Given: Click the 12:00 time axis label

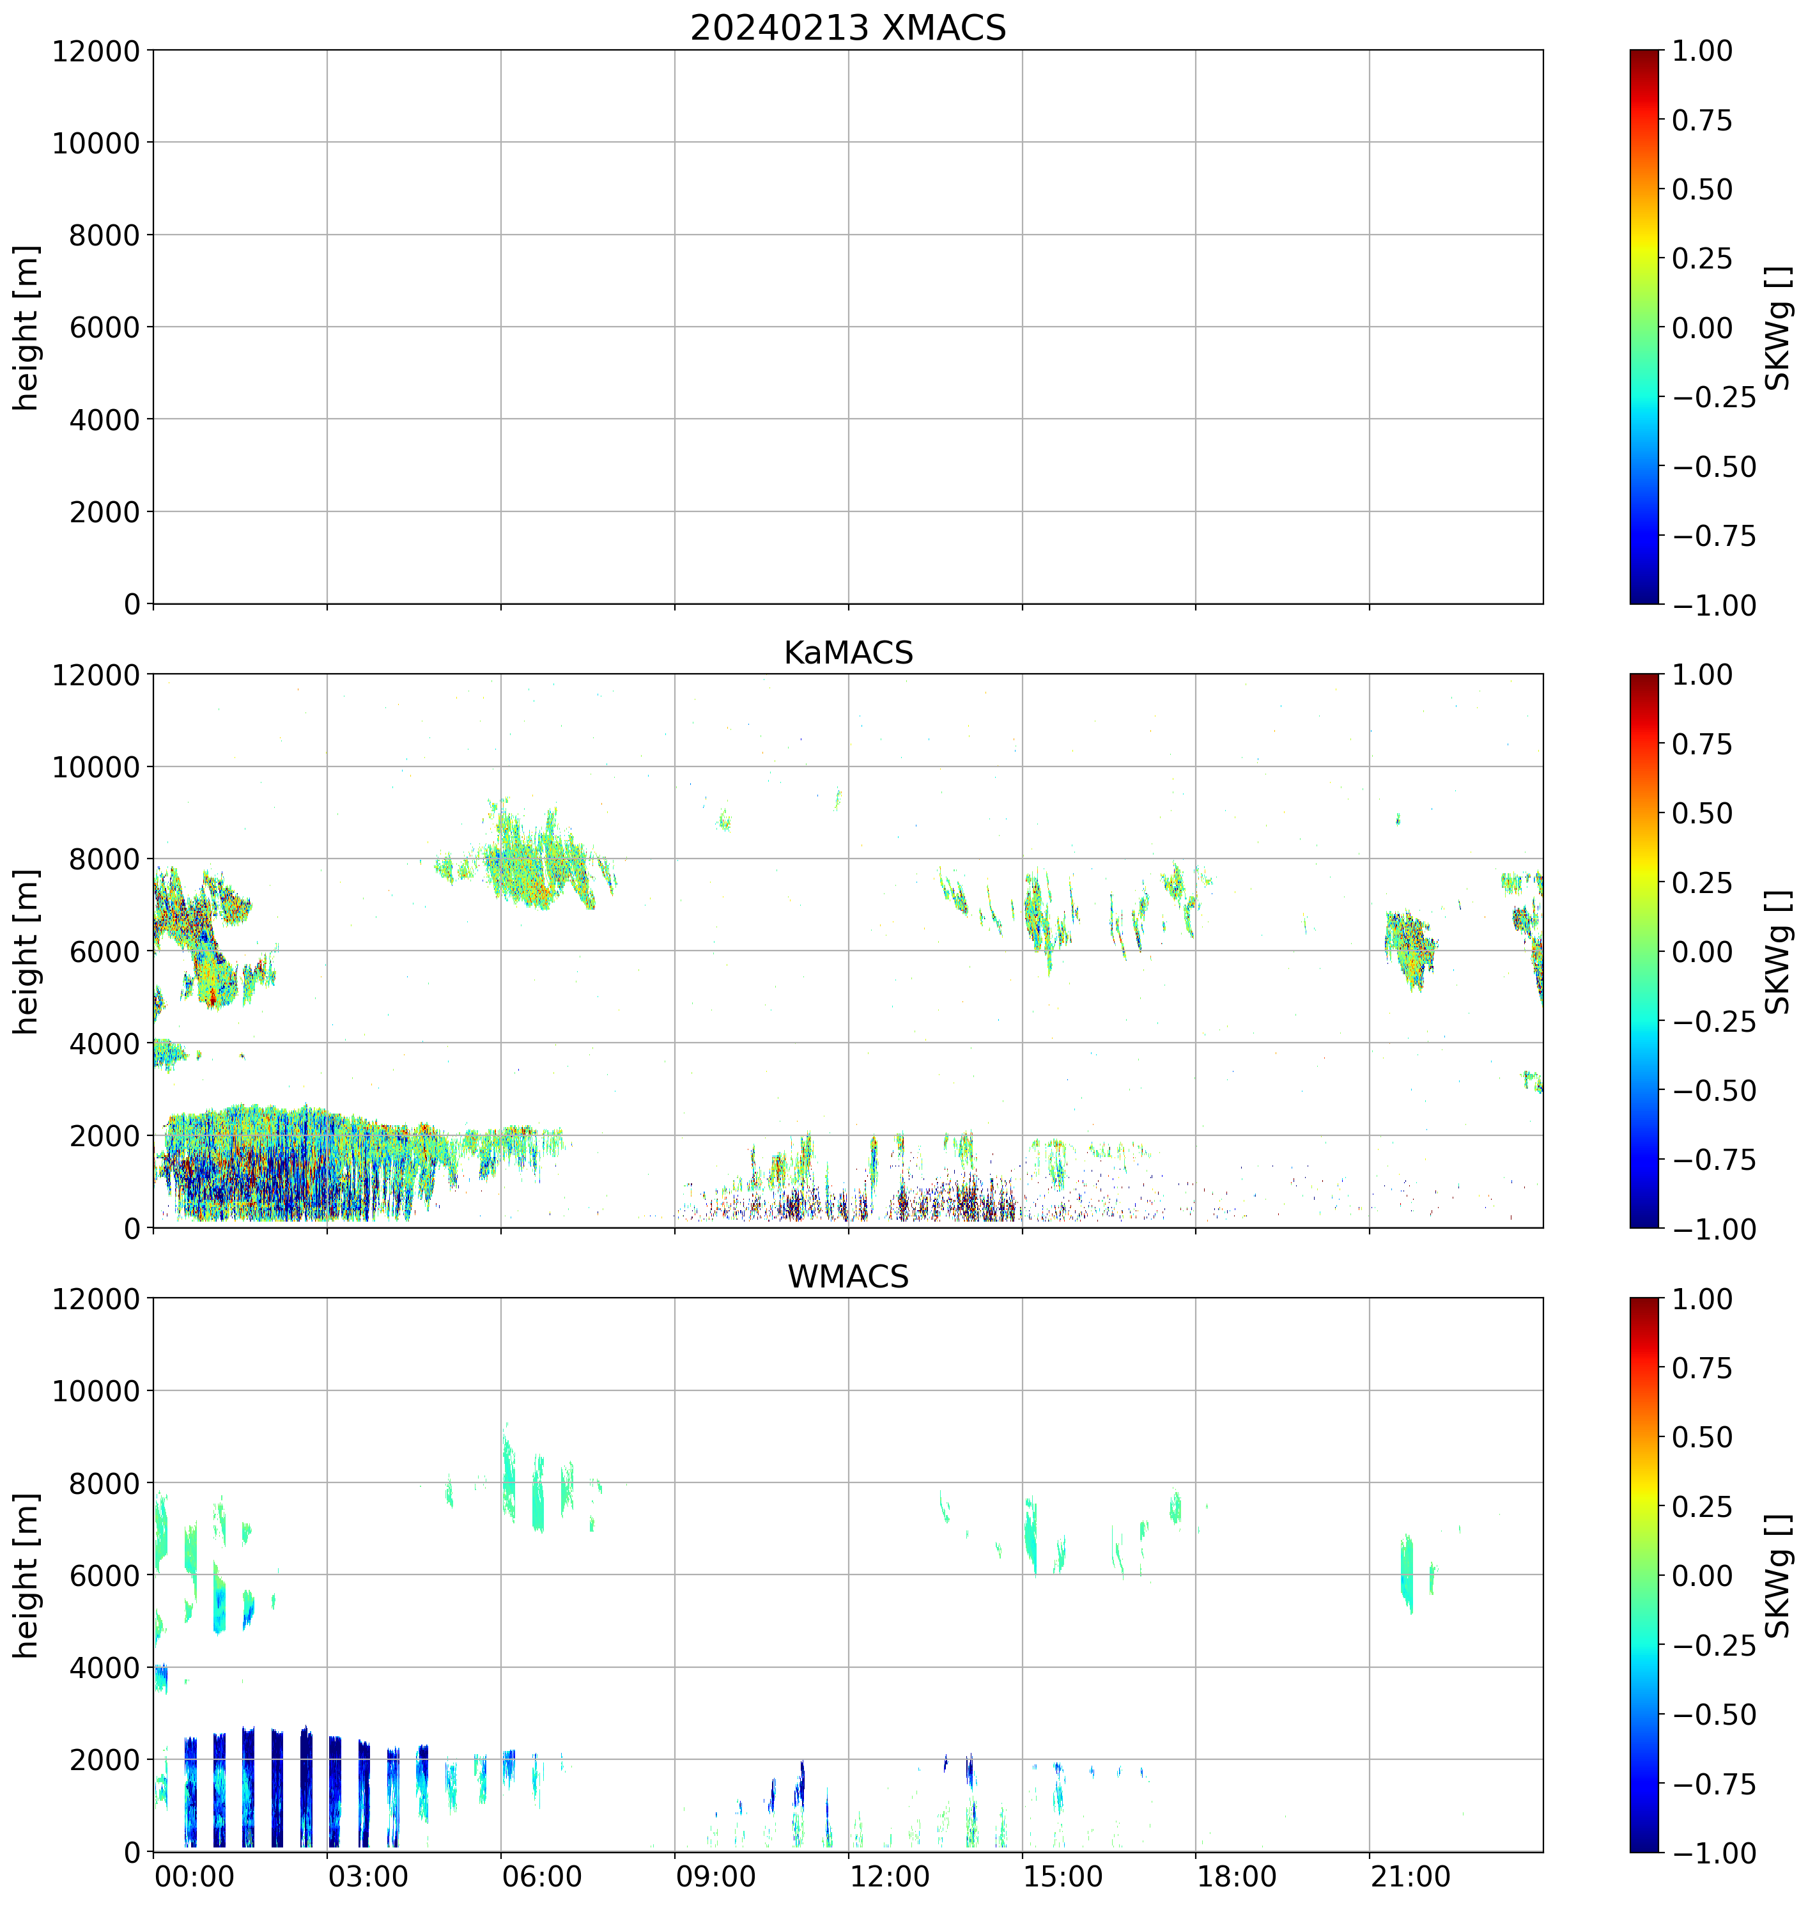Looking at the screenshot, I should [x=890, y=1877].
